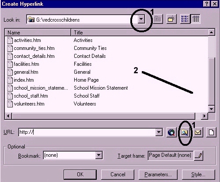Switch to Details view icon
This screenshot has height=182, width=220.
(x=195, y=19)
